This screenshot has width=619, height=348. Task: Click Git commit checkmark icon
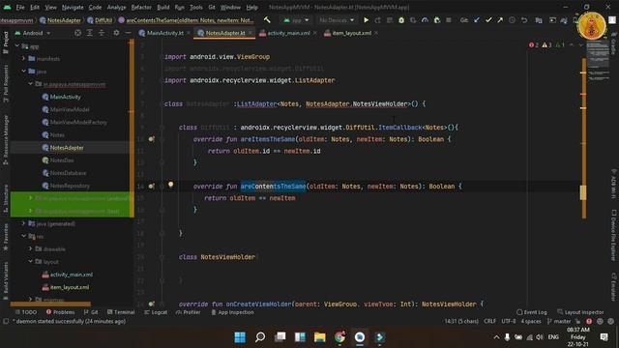pos(488,19)
